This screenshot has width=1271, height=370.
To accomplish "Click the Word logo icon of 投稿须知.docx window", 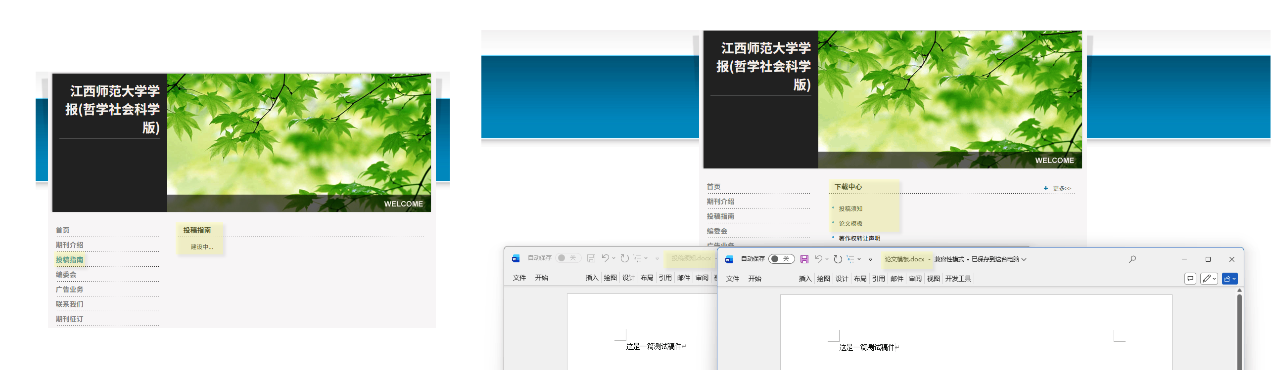I will (x=516, y=258).
